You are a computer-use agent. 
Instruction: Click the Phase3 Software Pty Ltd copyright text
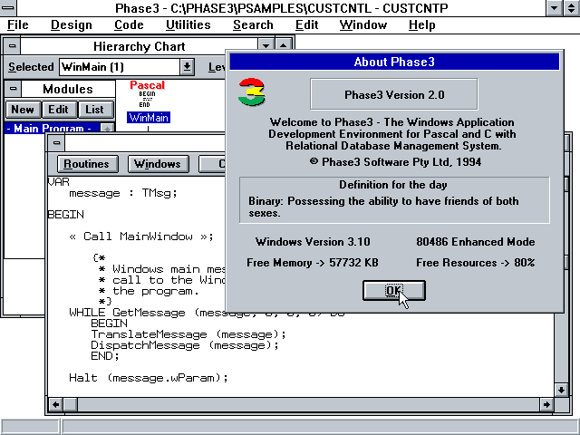pos(395,162)
